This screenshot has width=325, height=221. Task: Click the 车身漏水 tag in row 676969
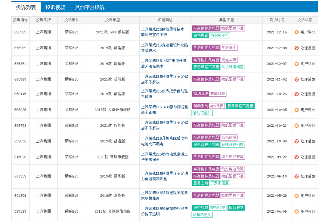tap(229, 47)
